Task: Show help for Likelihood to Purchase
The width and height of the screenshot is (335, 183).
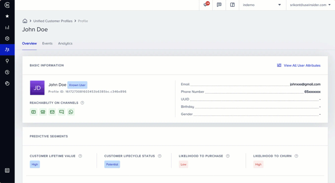Action: (x=228, y=156)
